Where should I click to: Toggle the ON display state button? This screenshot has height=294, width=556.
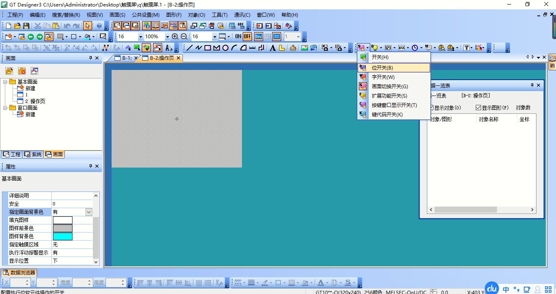pos(238,37)
